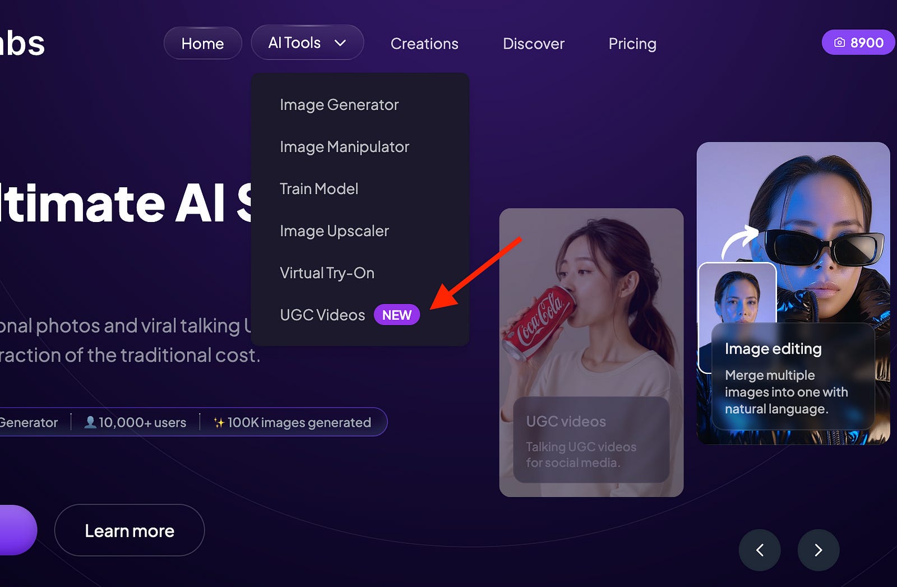897x587 pixels.
Task: Open the Pricing page
Action: click(x=632, y=44)
